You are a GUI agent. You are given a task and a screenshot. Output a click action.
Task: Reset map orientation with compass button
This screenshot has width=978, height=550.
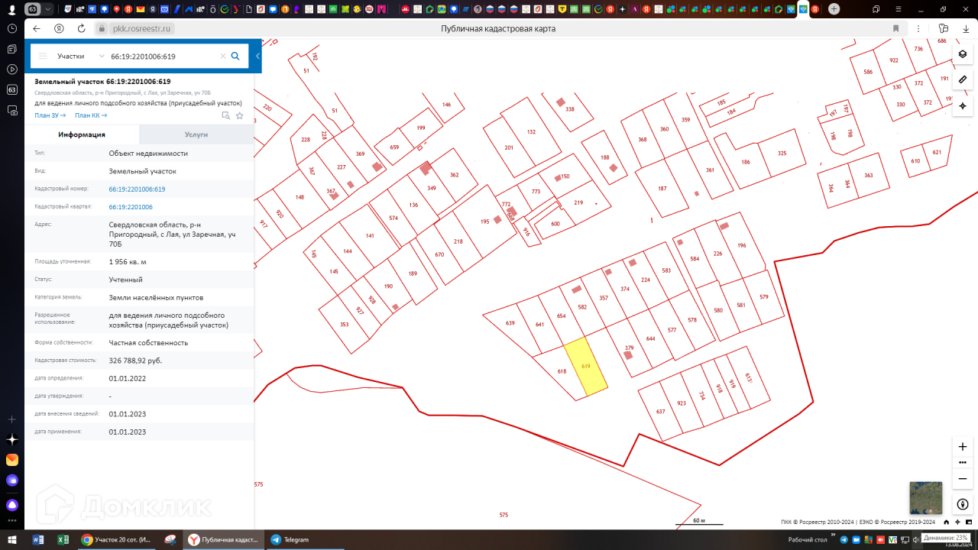point(963,504)
